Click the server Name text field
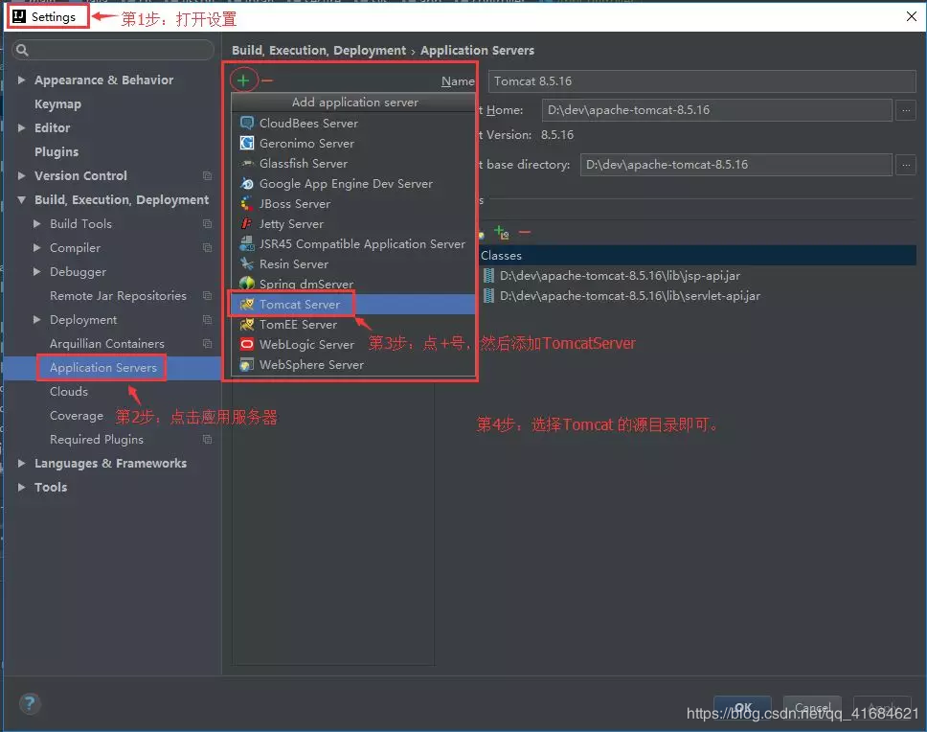This screenshot has height=732, width=927. point(702,81)
